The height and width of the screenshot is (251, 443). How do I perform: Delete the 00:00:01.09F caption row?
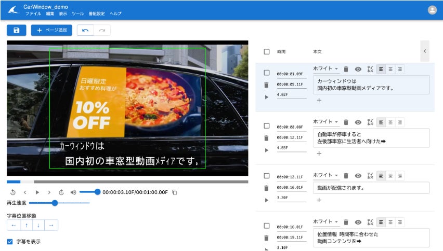point(266,85)
